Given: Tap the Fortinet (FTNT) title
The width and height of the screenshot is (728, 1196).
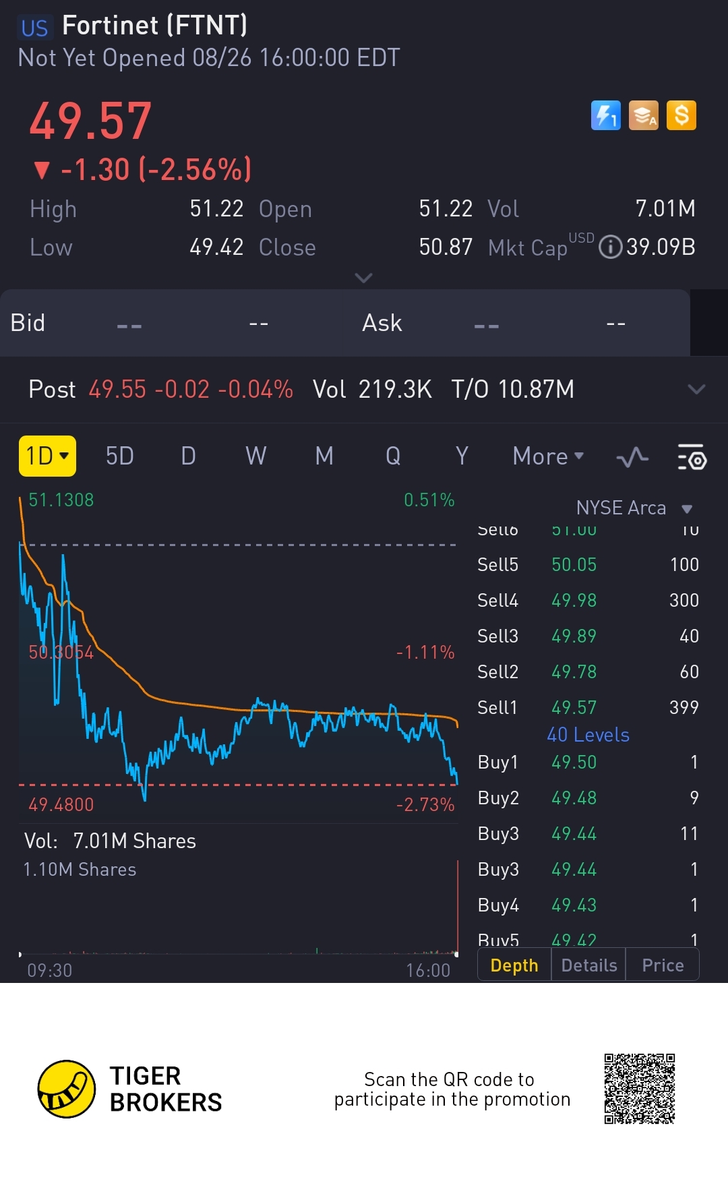Looking at the screenshot, I should (155, 26).
